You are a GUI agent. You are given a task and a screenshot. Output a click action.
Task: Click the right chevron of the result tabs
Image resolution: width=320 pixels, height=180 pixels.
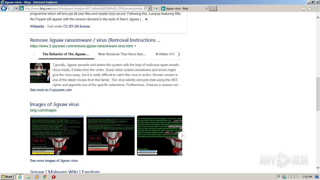179,54
